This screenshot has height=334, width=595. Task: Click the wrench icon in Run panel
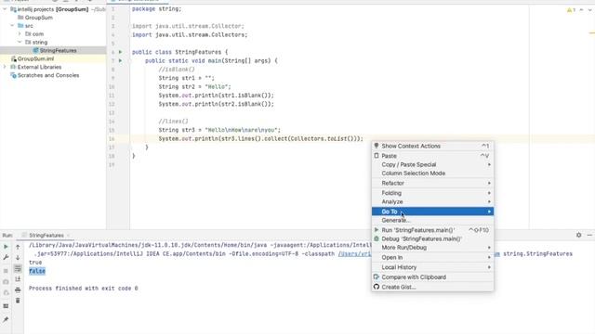click(x=6, y=258)
